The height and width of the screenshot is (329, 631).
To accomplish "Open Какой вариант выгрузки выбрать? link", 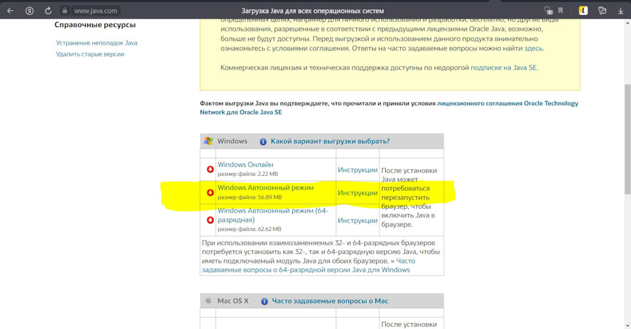I will point(330,141).
